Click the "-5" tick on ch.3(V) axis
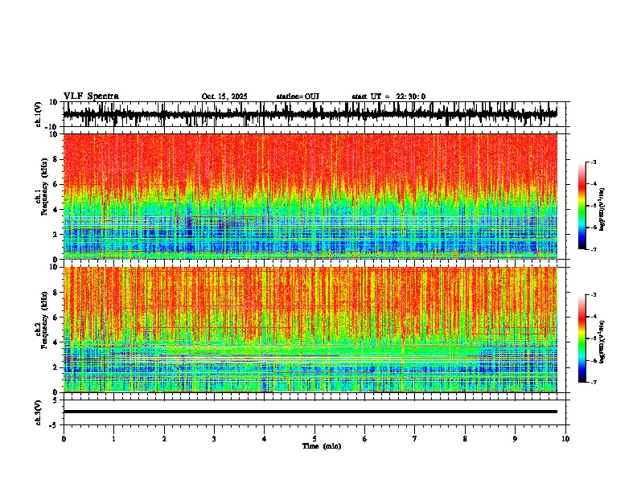The height and width of the screenshot is (492, 637). pos(54,425)
